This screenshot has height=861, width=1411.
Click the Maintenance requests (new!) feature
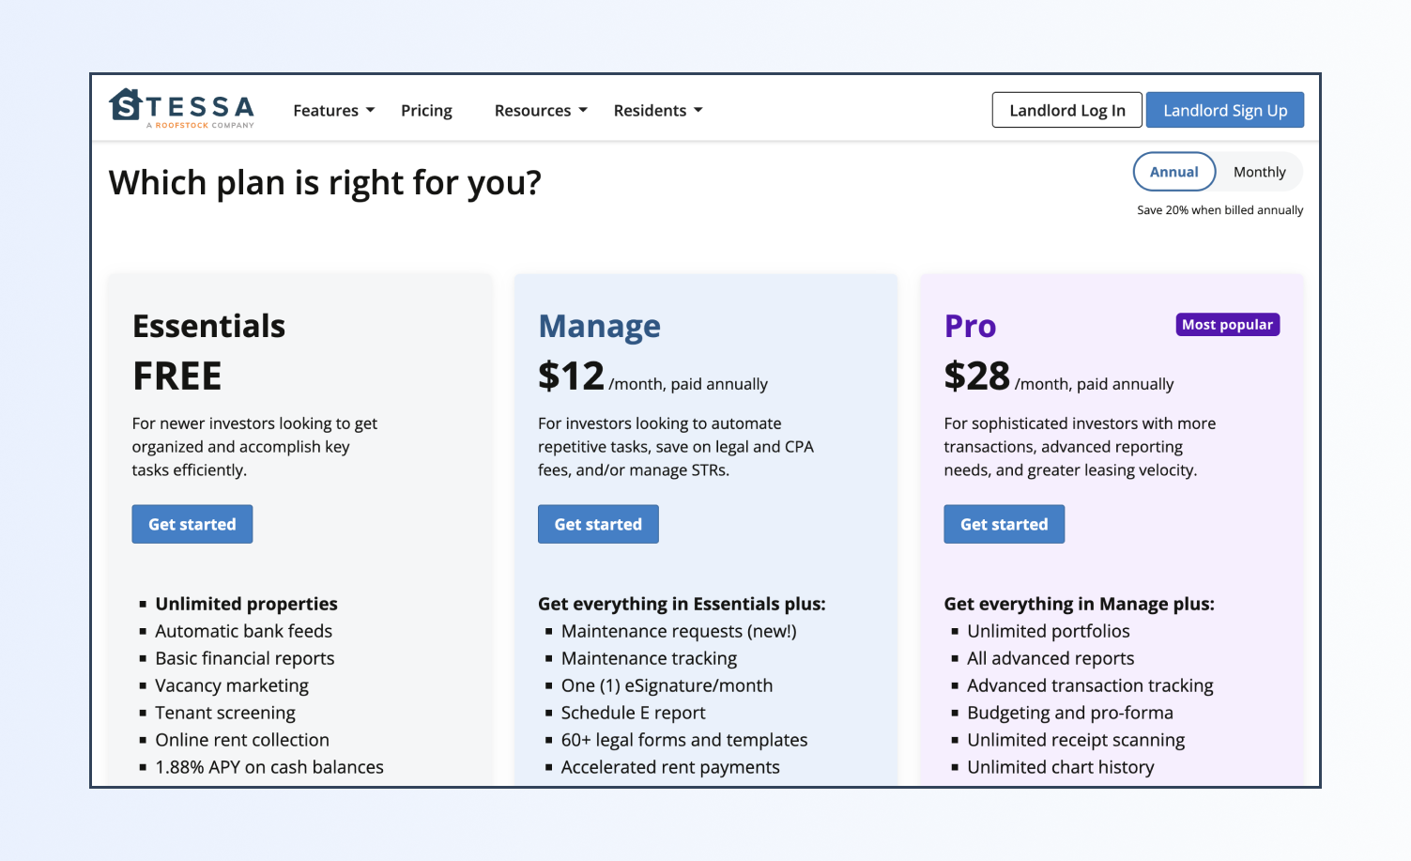[x=678, y=631]
